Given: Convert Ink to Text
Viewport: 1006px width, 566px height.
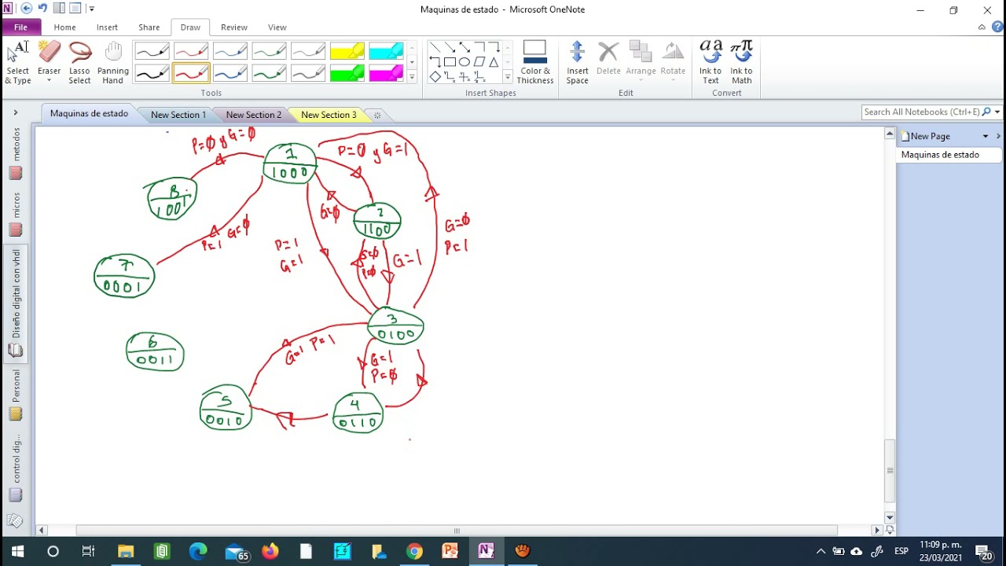Looking at the screenshot, I should pos(710,63).
